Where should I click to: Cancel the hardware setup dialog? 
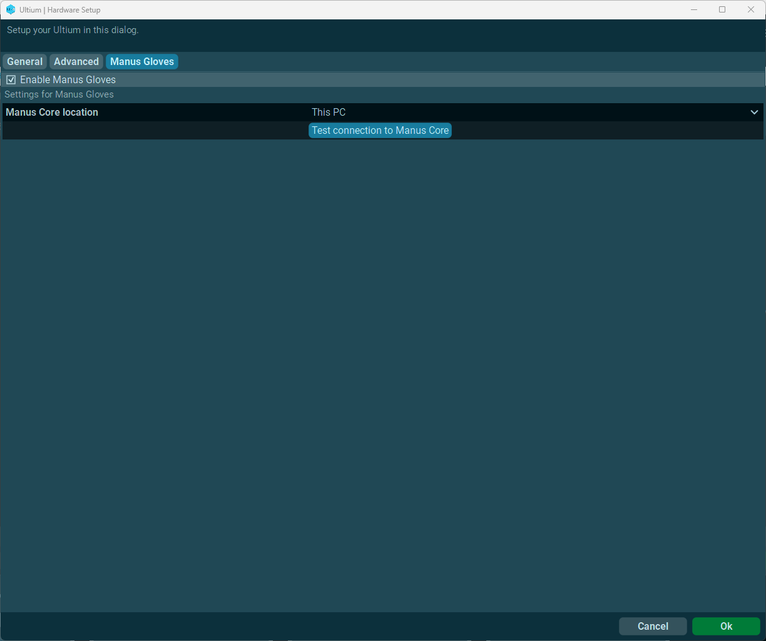click(x=653, y=626)
